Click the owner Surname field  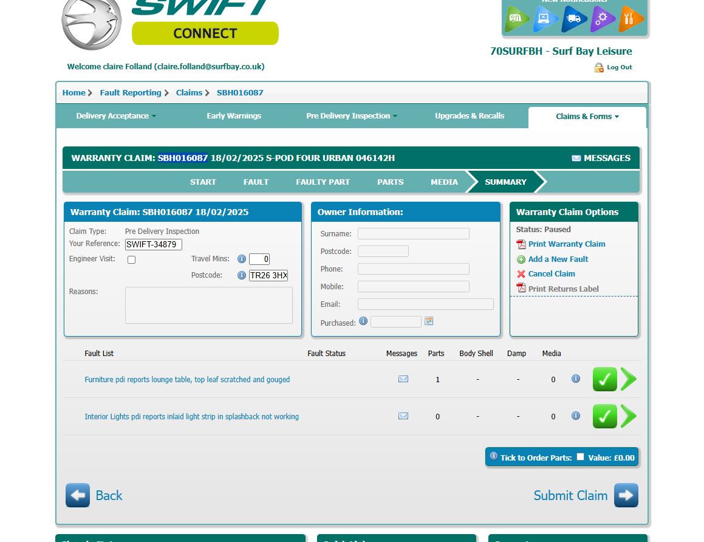click(x=414, y=233)
